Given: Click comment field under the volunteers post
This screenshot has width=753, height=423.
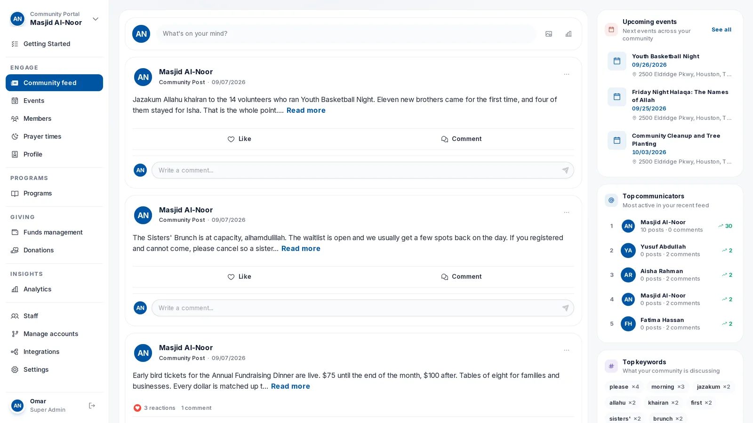Looking at the screenshot, I should pyautogui.click(x=363, y=170).
